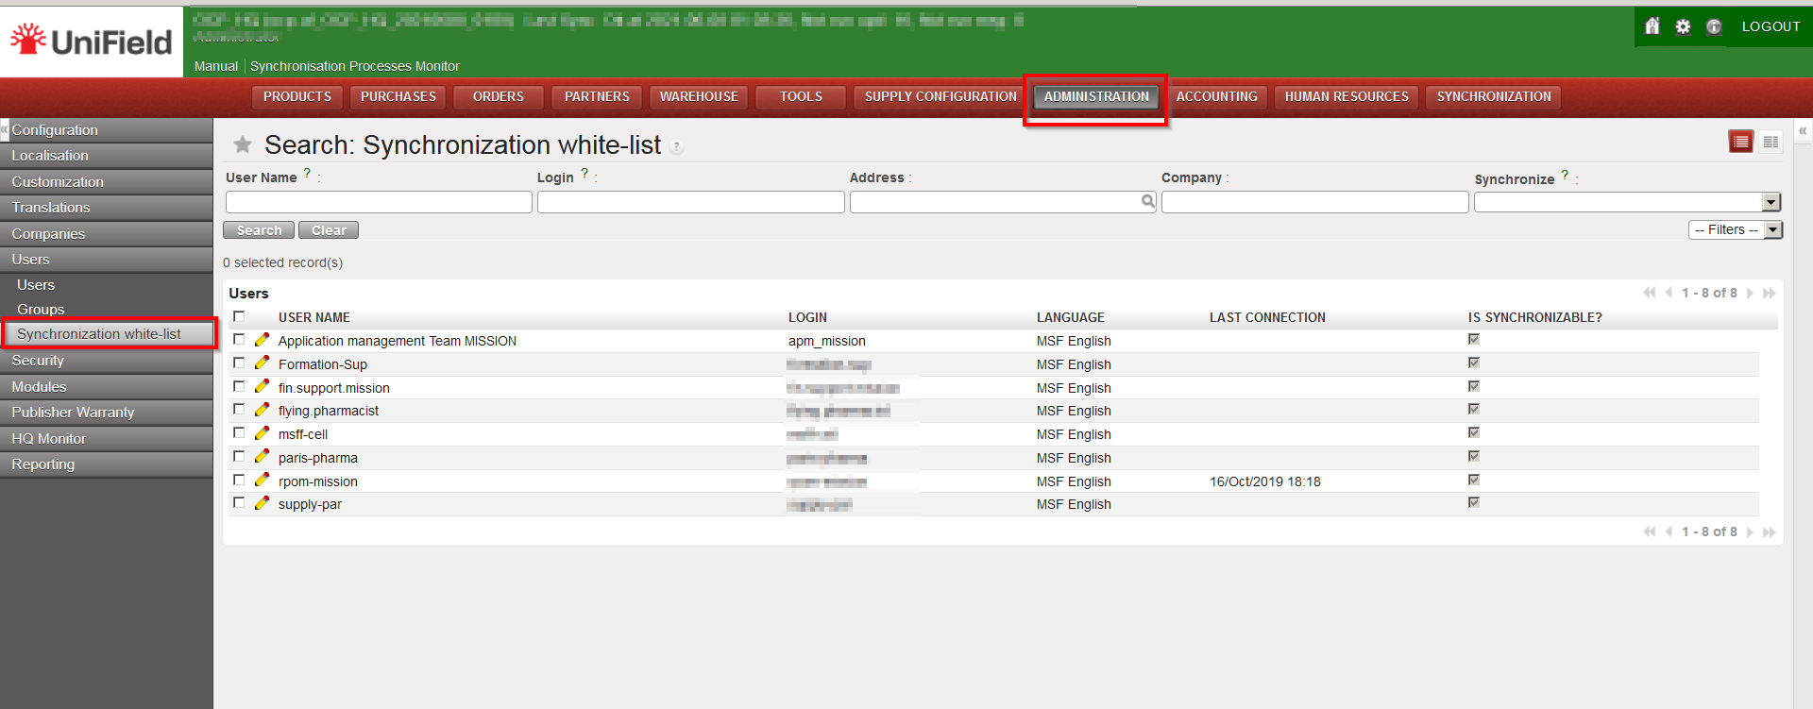The width and height of the screenshot is (1813, 709).
Task: Expand Customization sidebar section
Action: (106, 182)
